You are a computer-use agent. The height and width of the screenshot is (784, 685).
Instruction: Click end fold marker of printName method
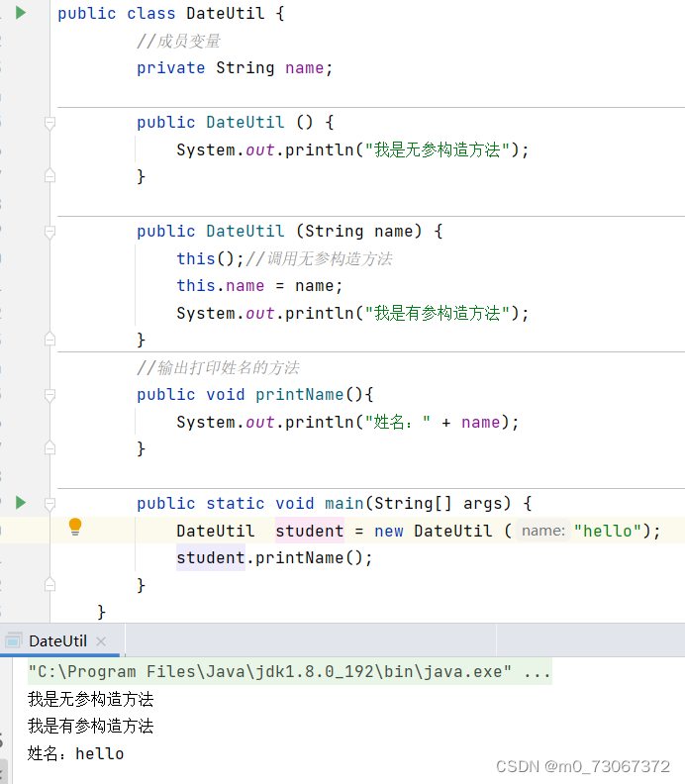pyautogui.click(x=49, y=448)
